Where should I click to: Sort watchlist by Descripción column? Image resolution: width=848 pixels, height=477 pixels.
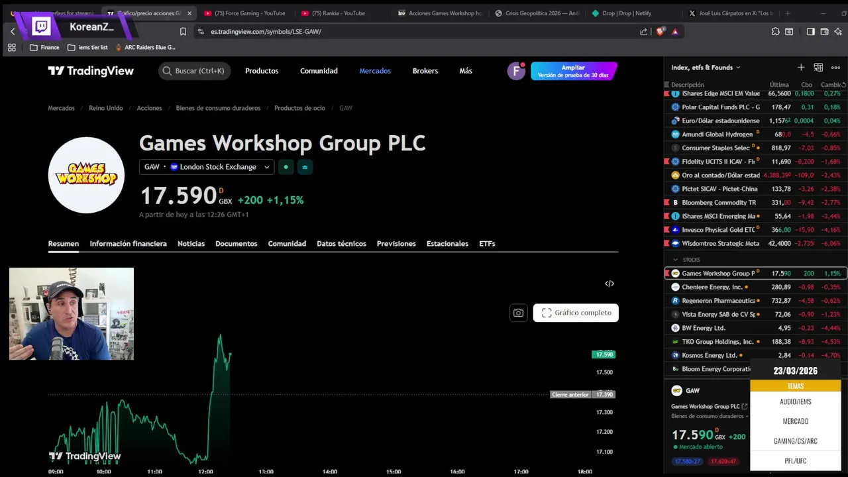pos(688,85)
